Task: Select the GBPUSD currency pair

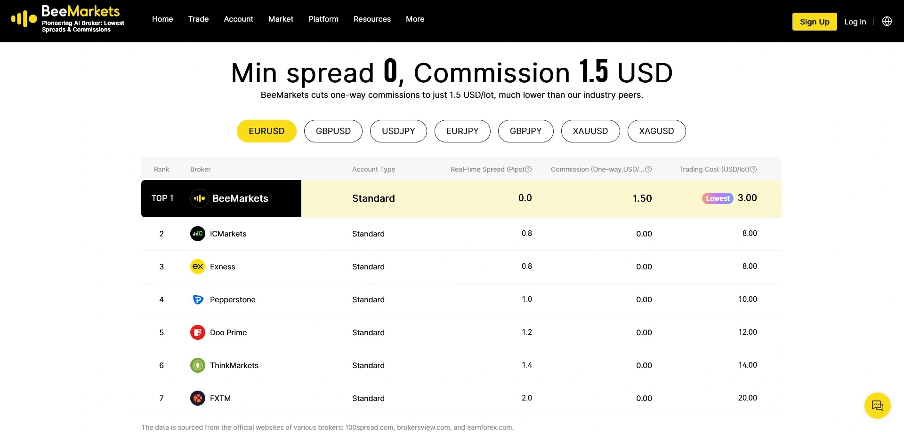Action: pos(333,131)
